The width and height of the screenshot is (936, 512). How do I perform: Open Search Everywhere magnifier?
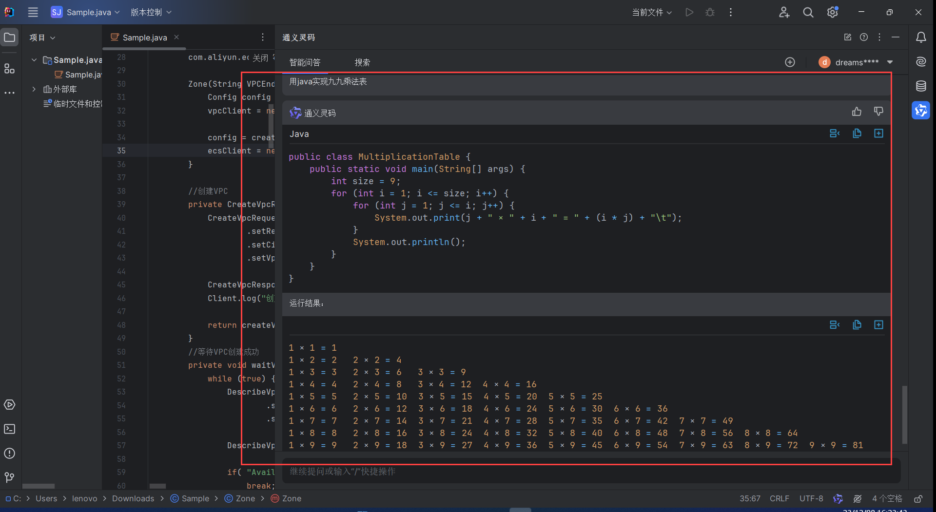point(808,12)
